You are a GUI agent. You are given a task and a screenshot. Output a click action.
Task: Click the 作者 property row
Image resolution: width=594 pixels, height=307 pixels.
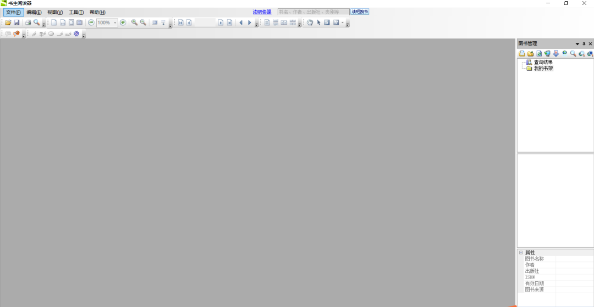tap(555, 265)
